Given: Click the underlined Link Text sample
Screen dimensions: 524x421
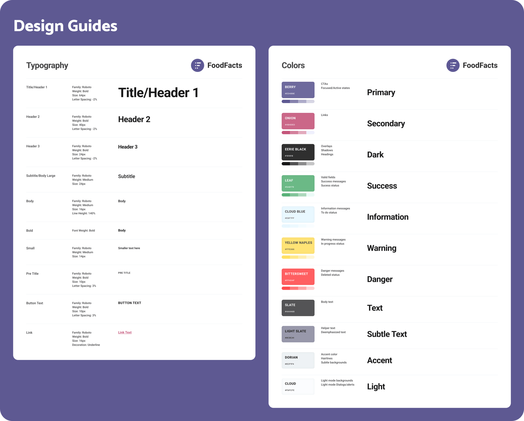Looking at the screenshot, I should coord(125,332).
